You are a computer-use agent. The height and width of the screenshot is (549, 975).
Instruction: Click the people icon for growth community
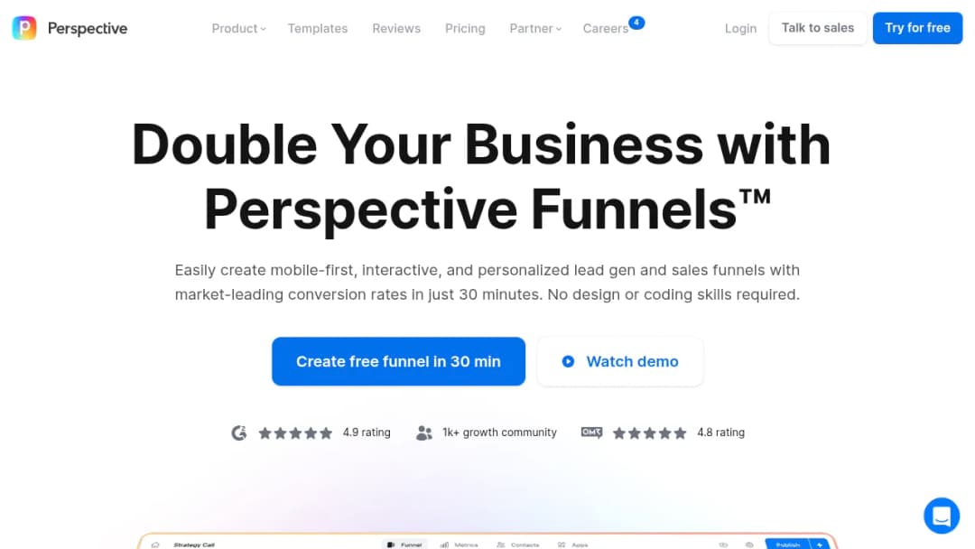[424, 433]
